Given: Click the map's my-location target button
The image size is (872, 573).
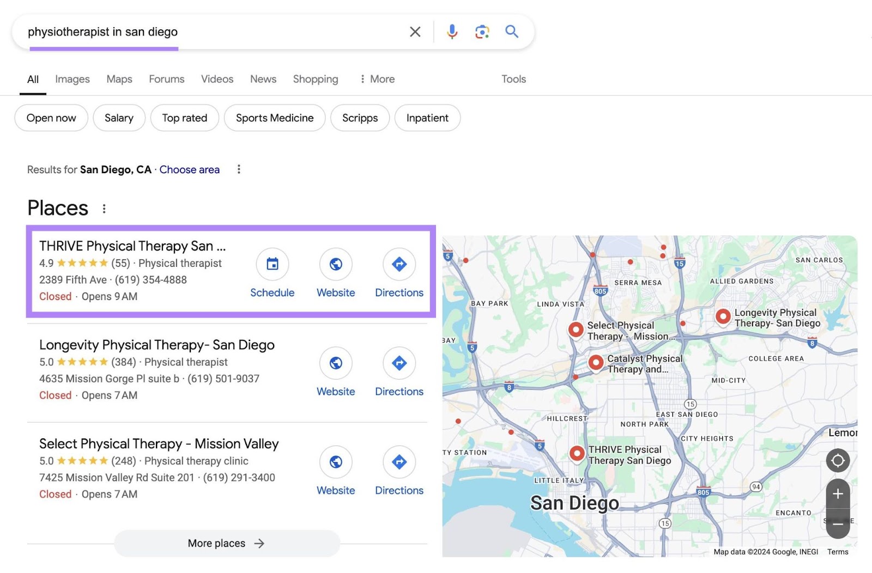Looking at the screenshot, I should (838, 461).
